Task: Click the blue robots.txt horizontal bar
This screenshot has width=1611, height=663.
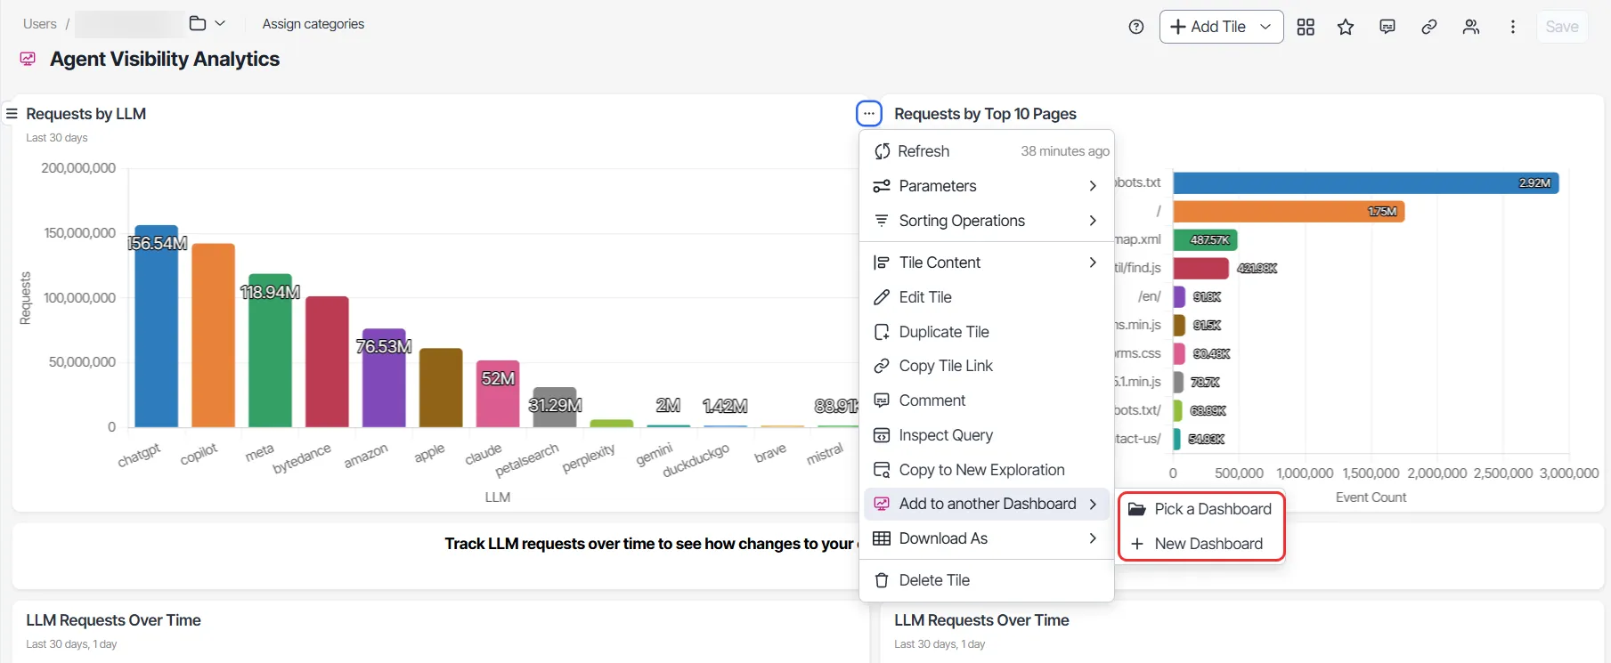Action: pyautogui.click(x=1366, y=183)
